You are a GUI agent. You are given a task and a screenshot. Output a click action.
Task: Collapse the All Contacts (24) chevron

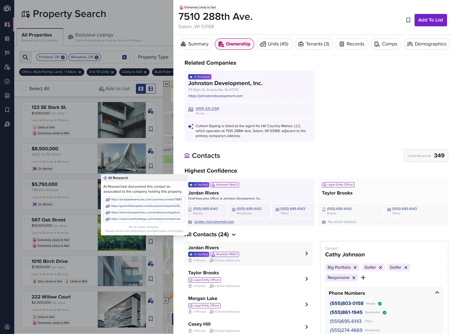click(x=234, y=235)
